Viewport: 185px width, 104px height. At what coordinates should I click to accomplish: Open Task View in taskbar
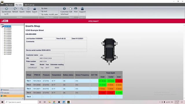[x=45, y=102]
